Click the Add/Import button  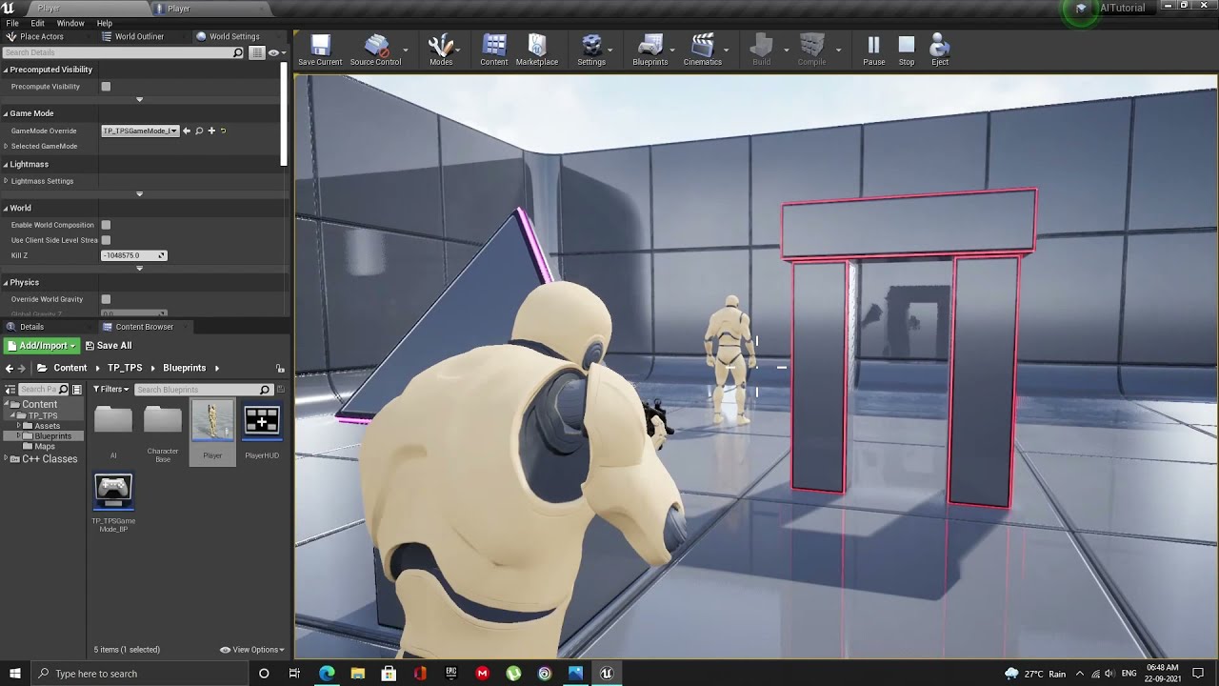point(41,346)
